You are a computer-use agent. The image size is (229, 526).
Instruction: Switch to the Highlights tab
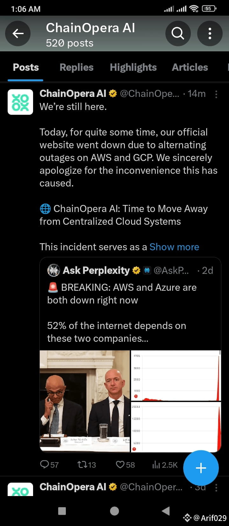[133, 67]
